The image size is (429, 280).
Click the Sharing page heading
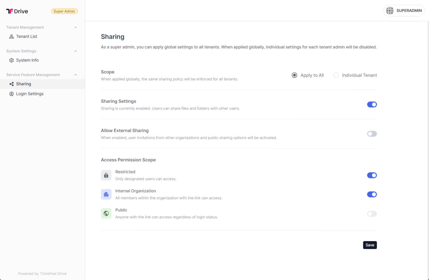pyautogui.click(x=112, y=37)
